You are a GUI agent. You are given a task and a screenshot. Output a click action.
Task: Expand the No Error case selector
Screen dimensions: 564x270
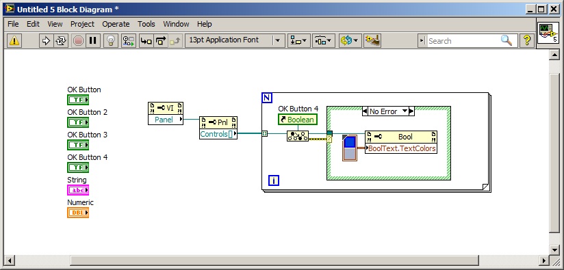pos(405,111)
